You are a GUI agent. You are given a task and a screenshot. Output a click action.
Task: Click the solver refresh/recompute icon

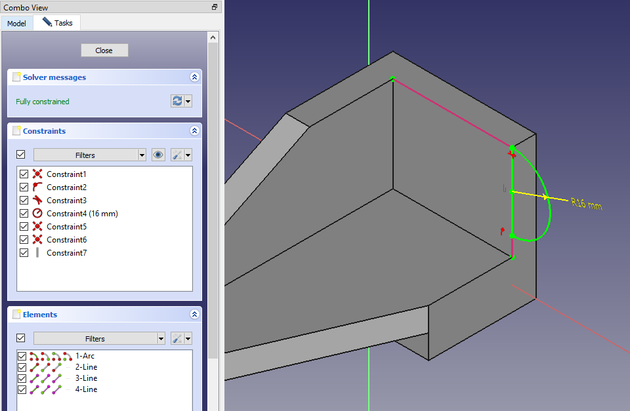[x=177, y=102]
